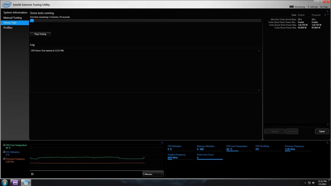Open the Help menu in the header

coord(324,7)
